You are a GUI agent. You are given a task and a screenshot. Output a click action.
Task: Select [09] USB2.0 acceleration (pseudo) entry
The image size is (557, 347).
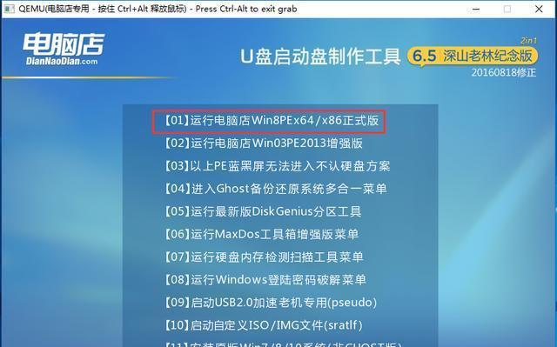[x=271, y=303]
